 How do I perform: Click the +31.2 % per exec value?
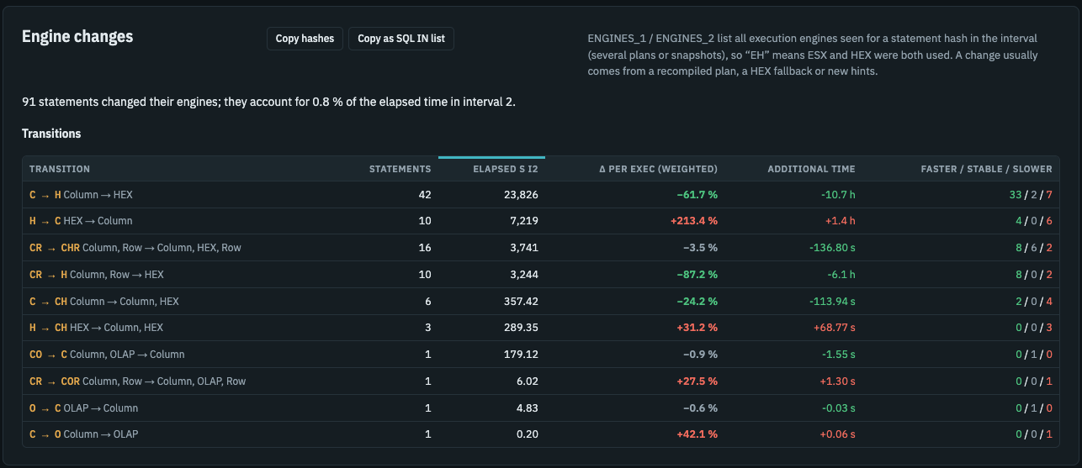[x=697, y=328]
